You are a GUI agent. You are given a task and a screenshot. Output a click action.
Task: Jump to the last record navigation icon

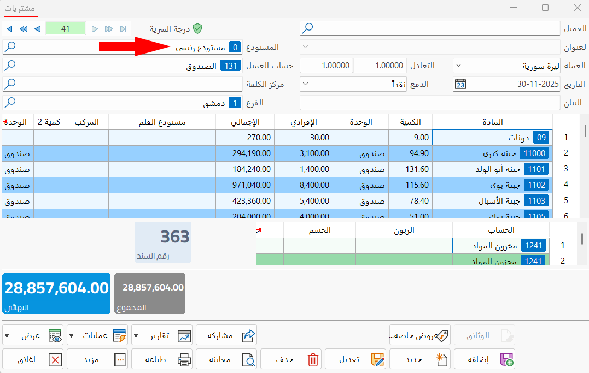(124, 29)
